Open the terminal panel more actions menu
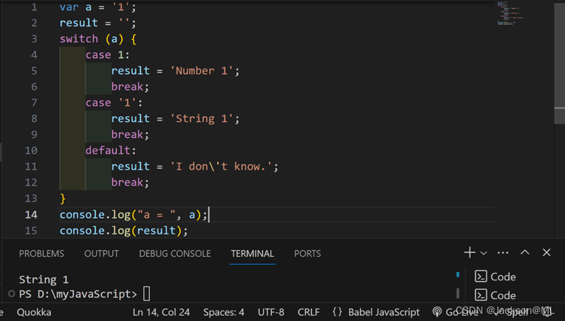This screenshot has width=565, height=321. pyautogui.click(x=503, y=253)
